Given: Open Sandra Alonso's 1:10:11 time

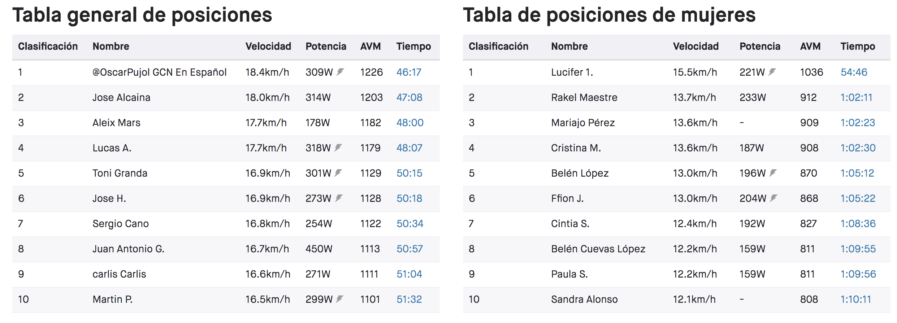Looking at the screenshot, I should pyautogui.click(x=856, y=299).
